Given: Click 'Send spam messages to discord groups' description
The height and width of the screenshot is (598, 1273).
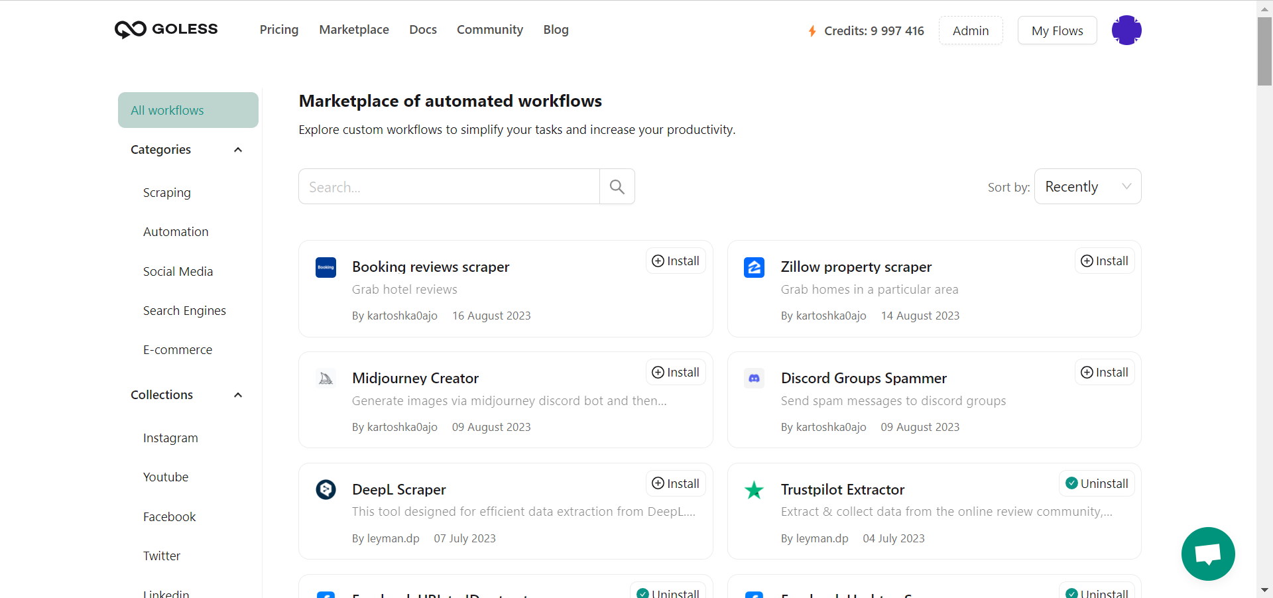Looking at the screenshot, I should coord(893,401).
